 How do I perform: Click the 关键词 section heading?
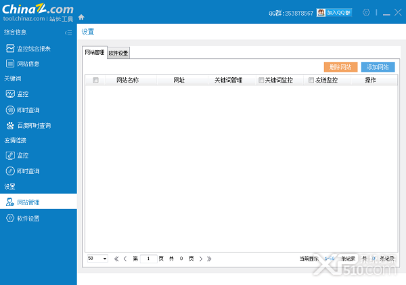pos(12,79)
